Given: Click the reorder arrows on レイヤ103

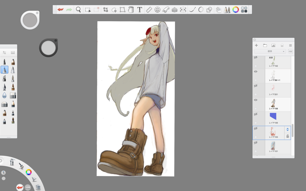Looking at the screenshot, I should (x=288, y=129).
